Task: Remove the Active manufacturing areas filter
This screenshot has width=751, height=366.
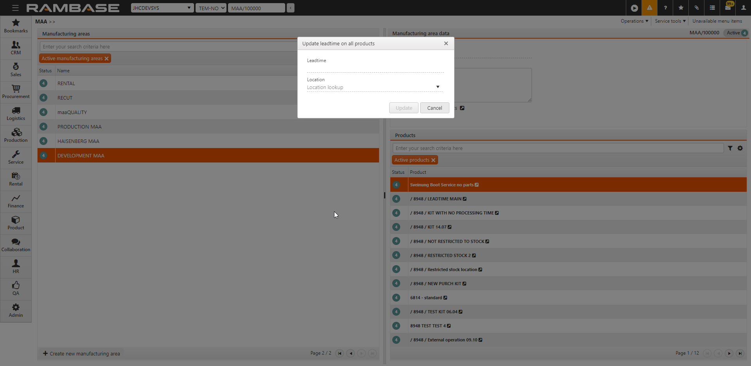Action: coord(106,59)
